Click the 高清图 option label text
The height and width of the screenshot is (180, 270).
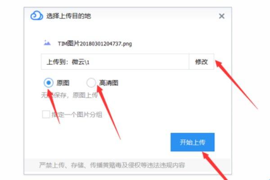(108, 83)
